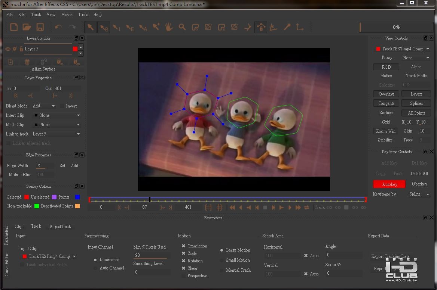Select the Create X-Spline Layer tool
The width and height of the screenshot is (437, 290).
(195, 27)
